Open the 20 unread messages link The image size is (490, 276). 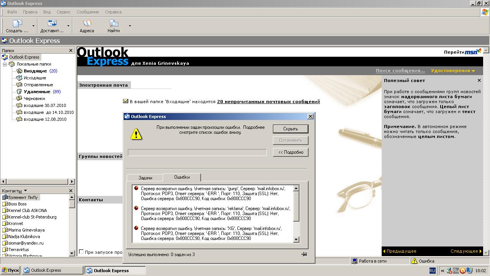(268, 102)
